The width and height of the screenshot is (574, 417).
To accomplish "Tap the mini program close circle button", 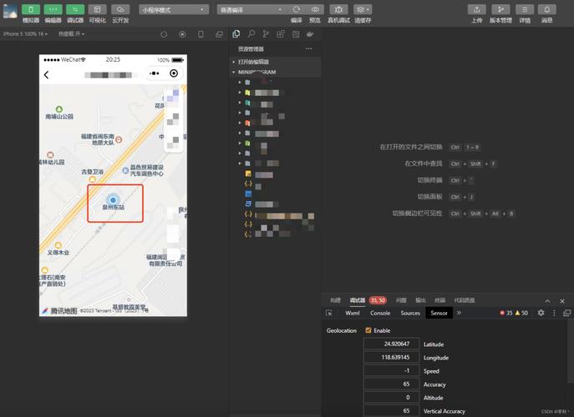I will tap(174, 73).
